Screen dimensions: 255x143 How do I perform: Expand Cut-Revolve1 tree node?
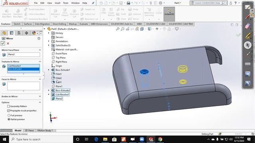click(49, 95)
